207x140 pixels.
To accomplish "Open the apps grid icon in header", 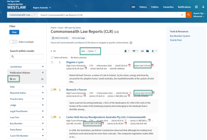I will 196,7.
